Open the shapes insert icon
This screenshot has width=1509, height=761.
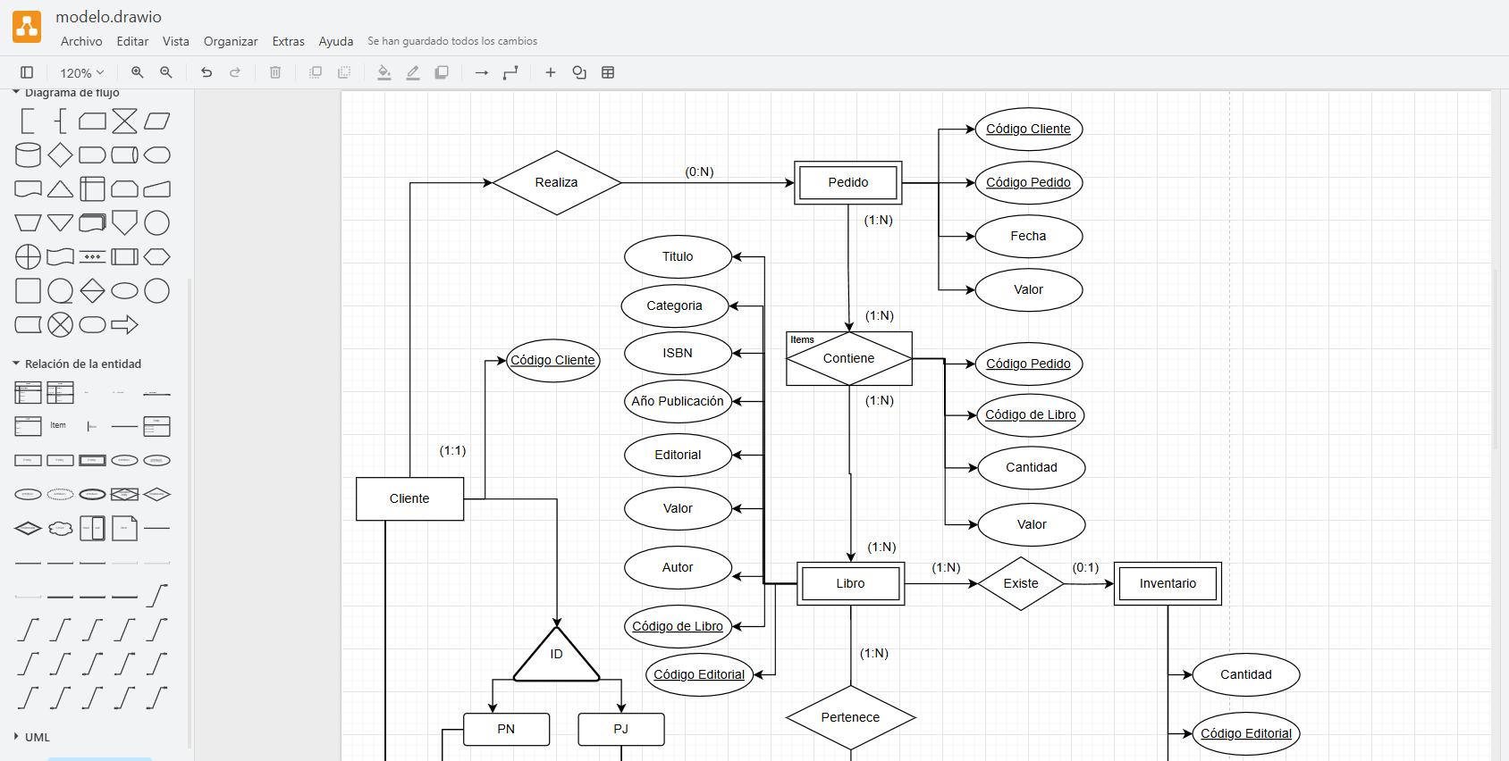579,72
